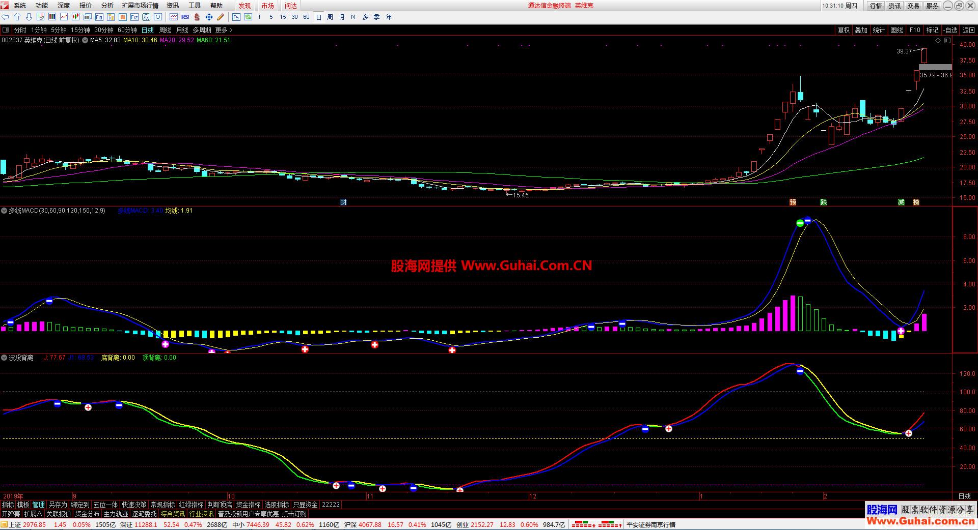
Task: Click the blue four-way move arrows icon
Action: pyautogui.click(x=209, y=17)
